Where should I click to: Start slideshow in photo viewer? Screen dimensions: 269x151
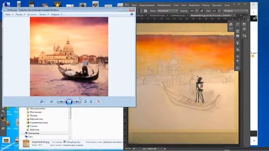[x=69, y=102]
